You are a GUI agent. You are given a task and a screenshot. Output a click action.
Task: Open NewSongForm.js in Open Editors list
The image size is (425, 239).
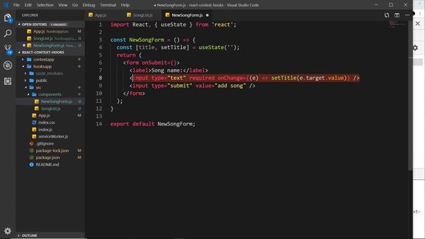point(50,46)
